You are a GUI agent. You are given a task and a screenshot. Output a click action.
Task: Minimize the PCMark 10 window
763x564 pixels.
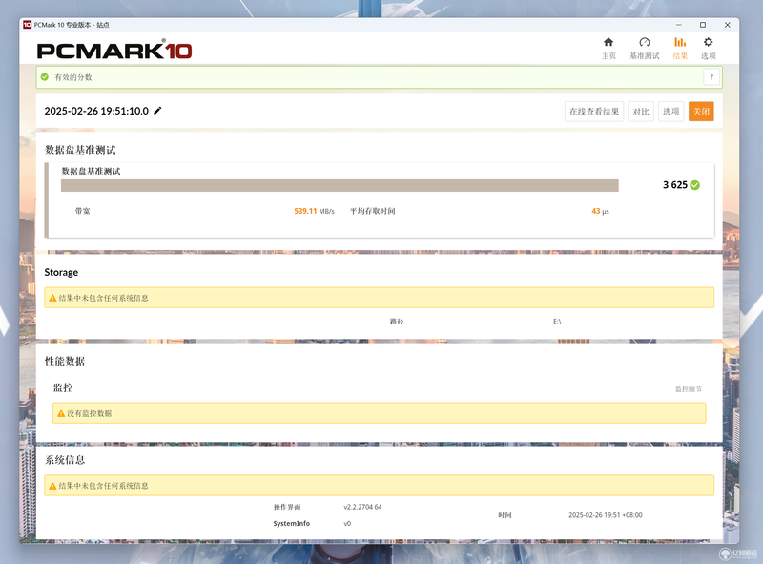coord(679,25)
